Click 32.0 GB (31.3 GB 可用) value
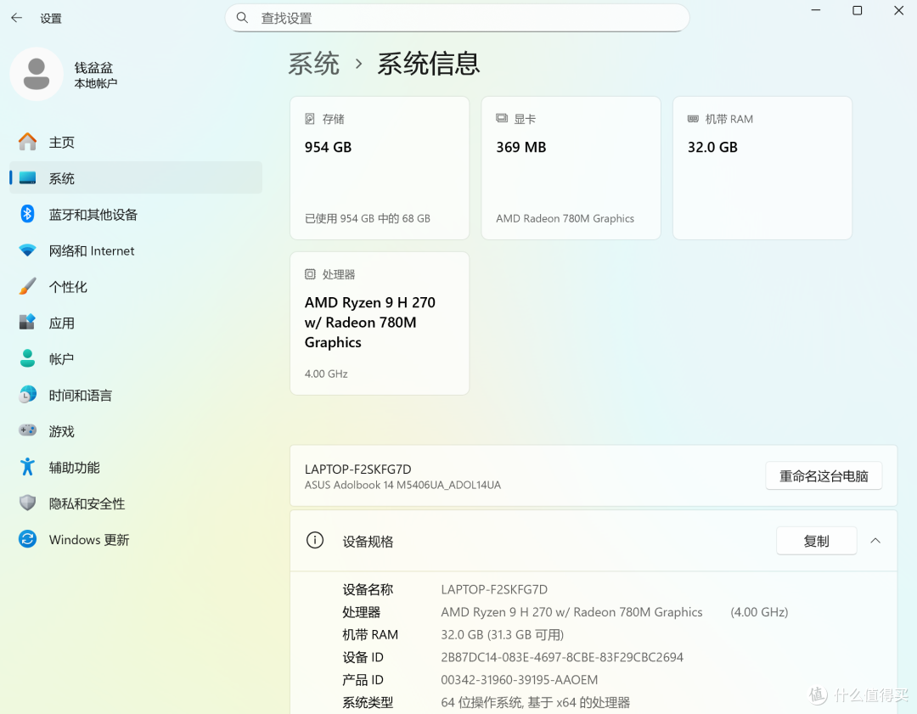The image size is (917, 714). [503, 634]
